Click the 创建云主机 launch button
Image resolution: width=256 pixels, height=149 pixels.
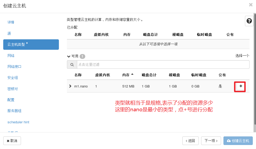[x=238, y=141]
